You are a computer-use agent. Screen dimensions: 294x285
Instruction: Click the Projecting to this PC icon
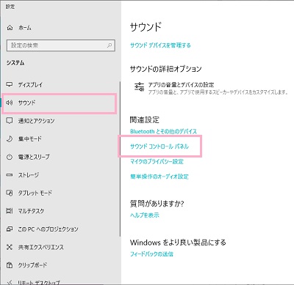pyautogui.click(x=10, y=229)
